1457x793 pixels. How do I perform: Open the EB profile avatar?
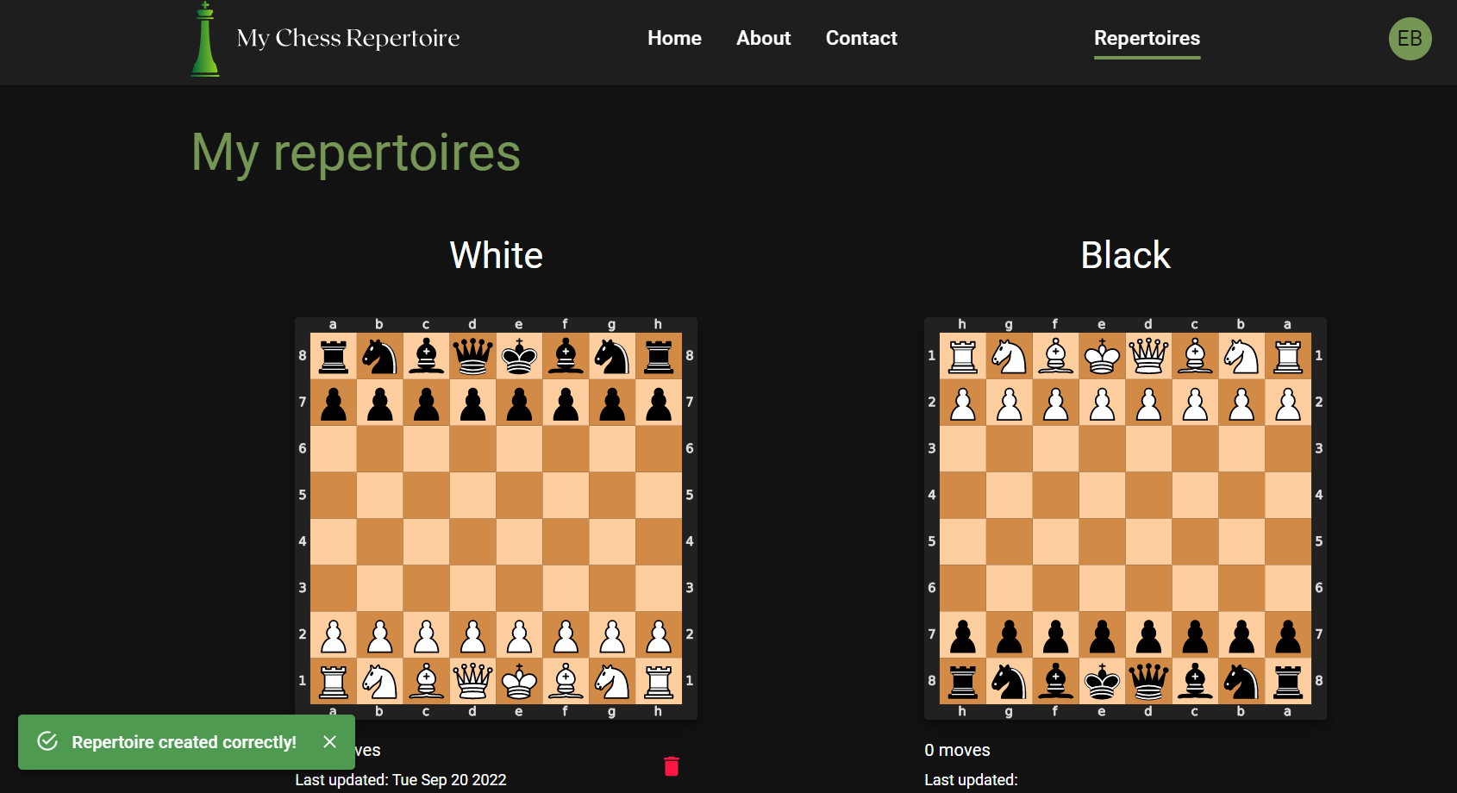tap(1410, 39)
